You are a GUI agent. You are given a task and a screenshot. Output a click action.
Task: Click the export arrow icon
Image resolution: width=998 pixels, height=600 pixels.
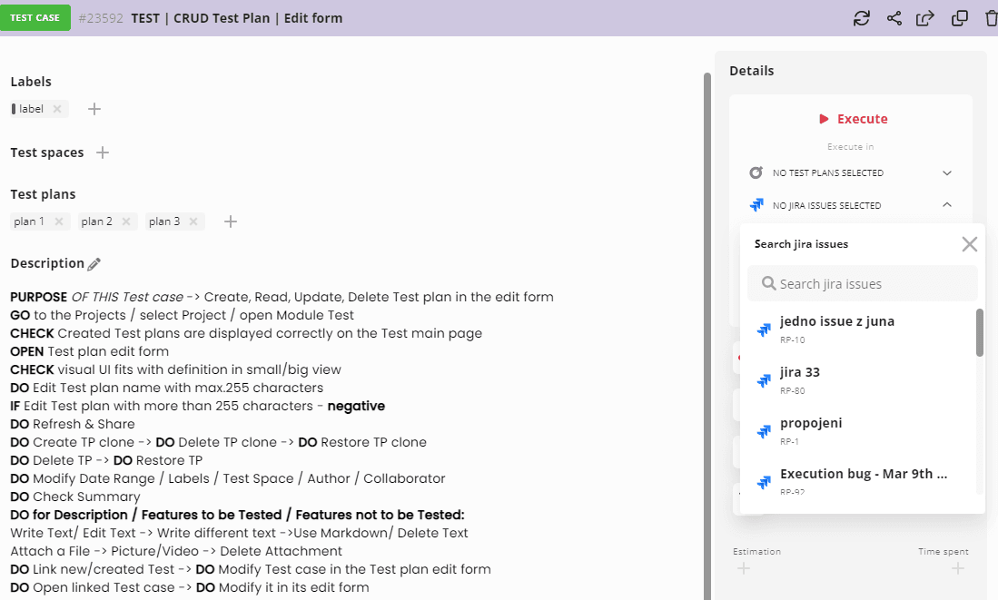925,18
